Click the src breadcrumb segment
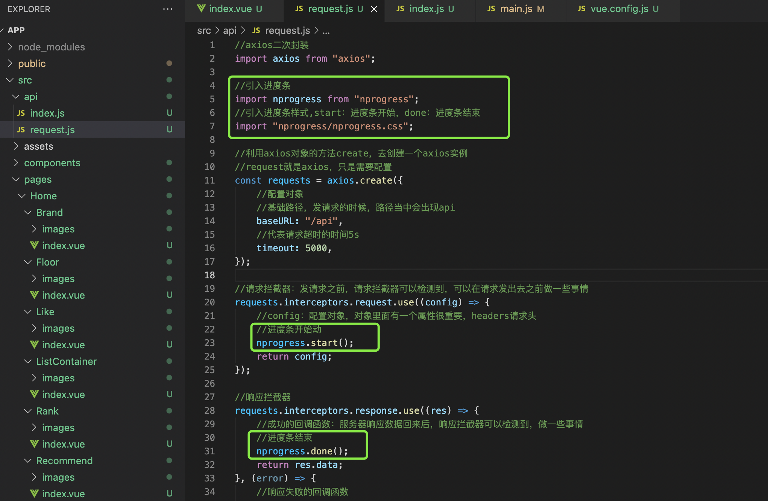Screen dimensions: 768x501 click(x=204, y=31)
